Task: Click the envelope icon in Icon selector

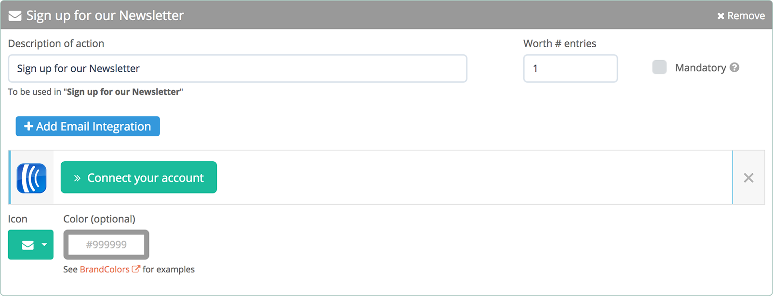Action: click(28, 245)
